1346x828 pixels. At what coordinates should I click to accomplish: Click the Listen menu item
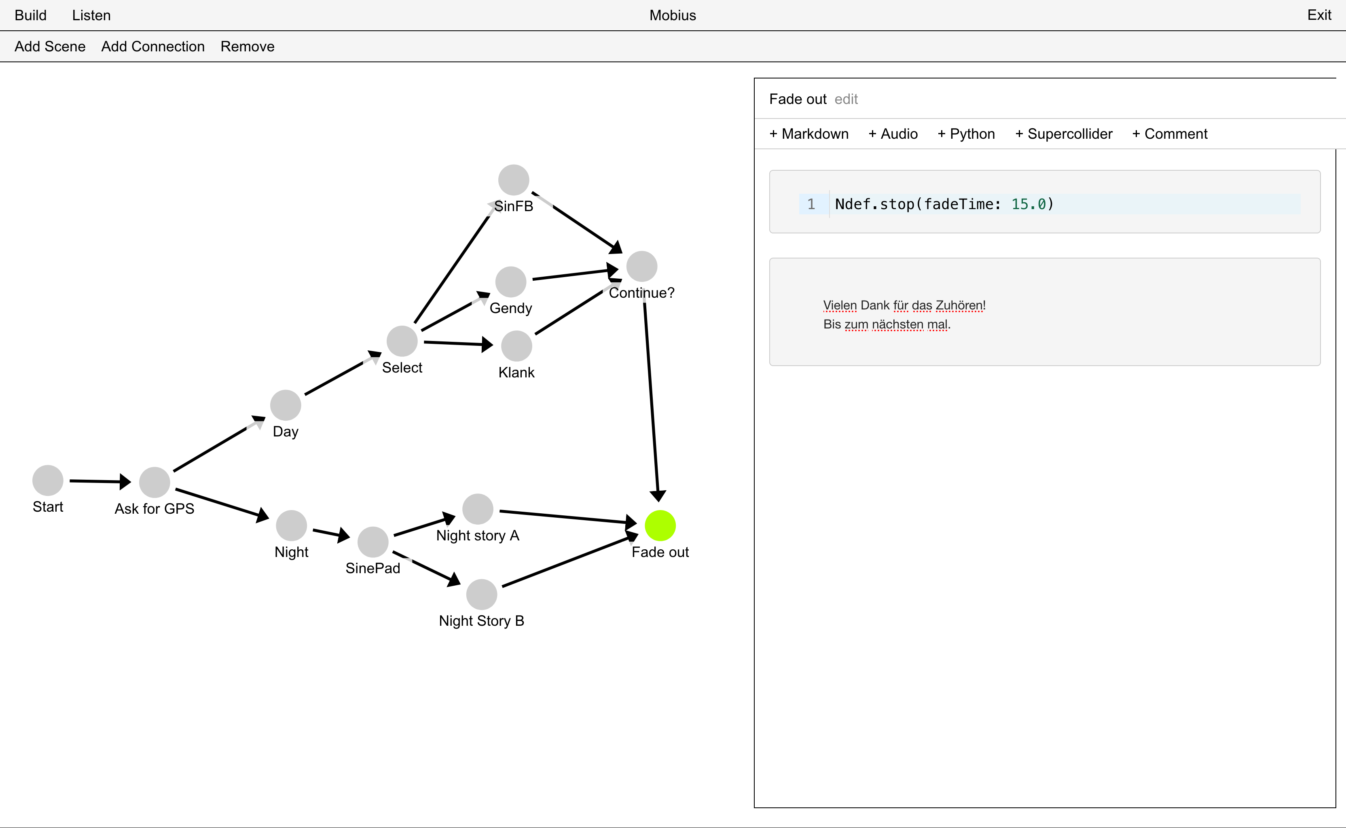[x=92, y=15]
